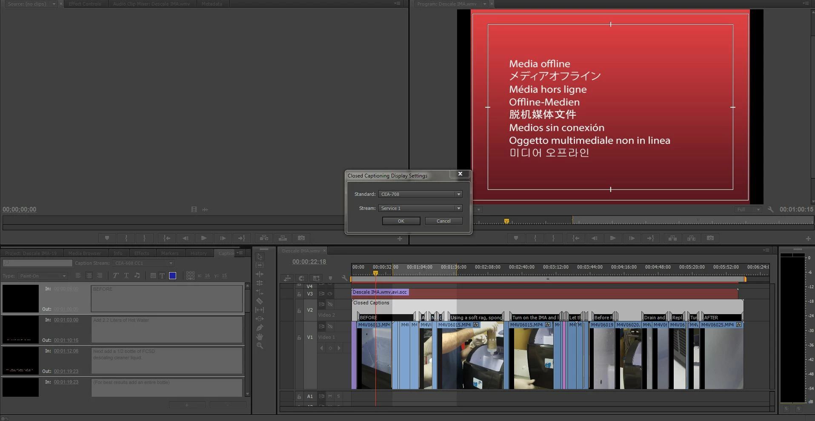815x421 pixels.
Task: Select the Slip tool
Action: [x=260, y=310]
